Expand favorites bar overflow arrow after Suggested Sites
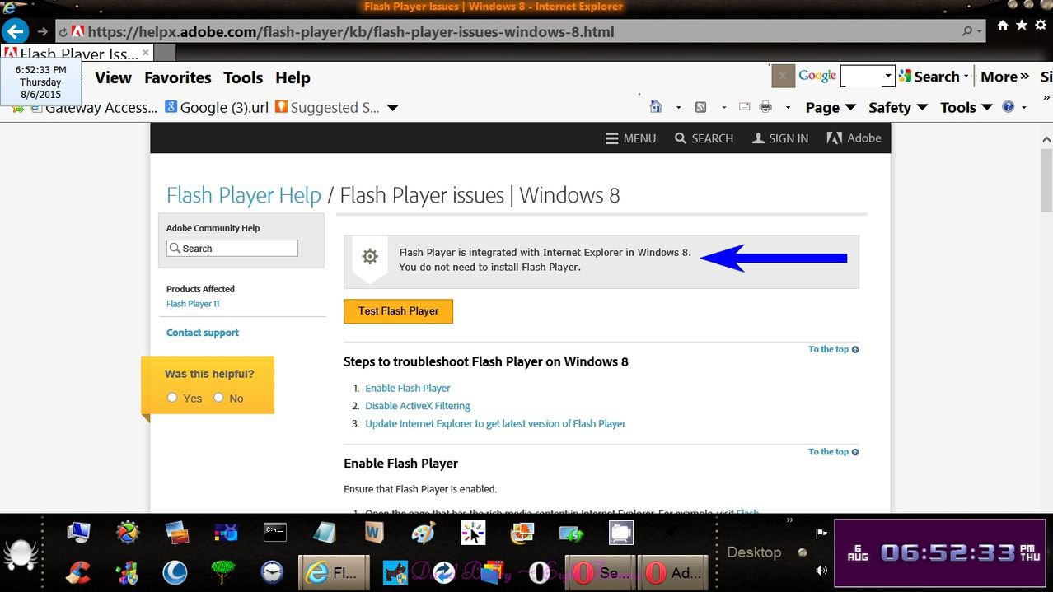1053x592 pixels. pos(393,108)
